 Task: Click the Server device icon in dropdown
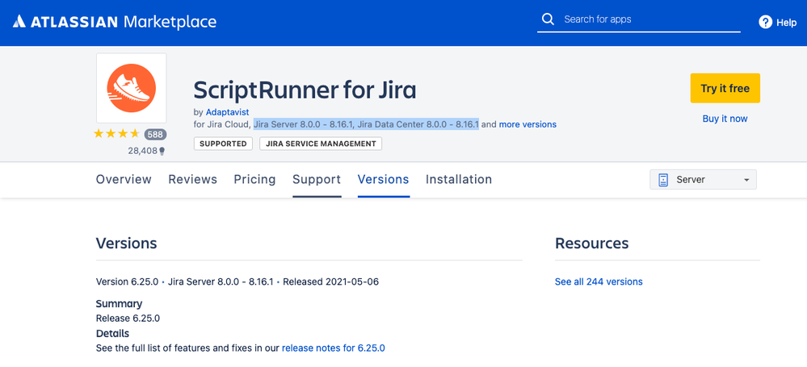(x=663, y=180)
